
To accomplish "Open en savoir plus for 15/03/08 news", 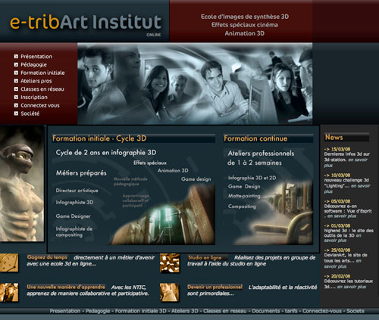I will tap(346, 163).
